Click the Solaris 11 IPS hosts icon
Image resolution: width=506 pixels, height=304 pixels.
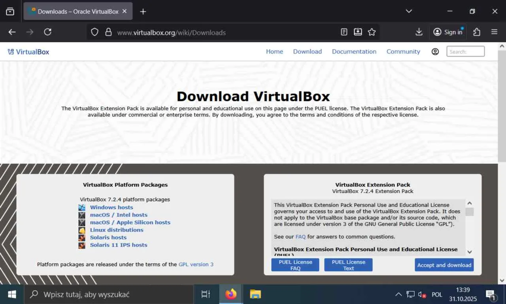[x=82, y=245]
